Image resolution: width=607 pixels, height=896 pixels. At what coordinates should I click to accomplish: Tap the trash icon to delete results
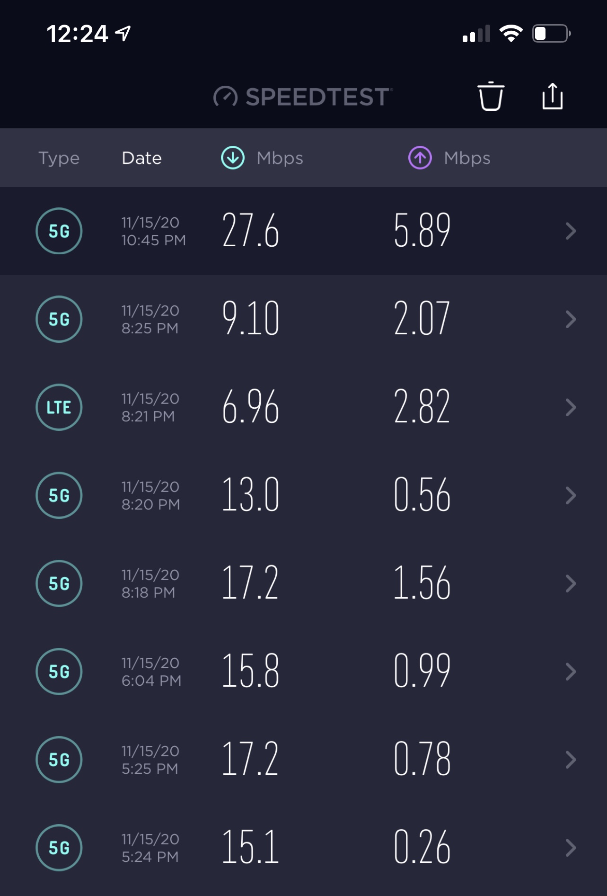tap(491, 96)
